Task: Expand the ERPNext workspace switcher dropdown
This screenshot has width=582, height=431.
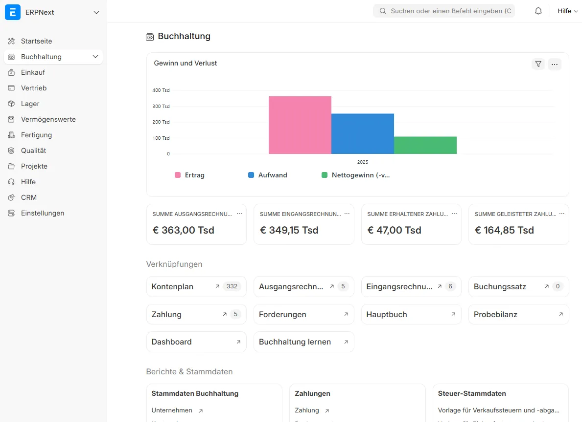Action: [96, 13]
